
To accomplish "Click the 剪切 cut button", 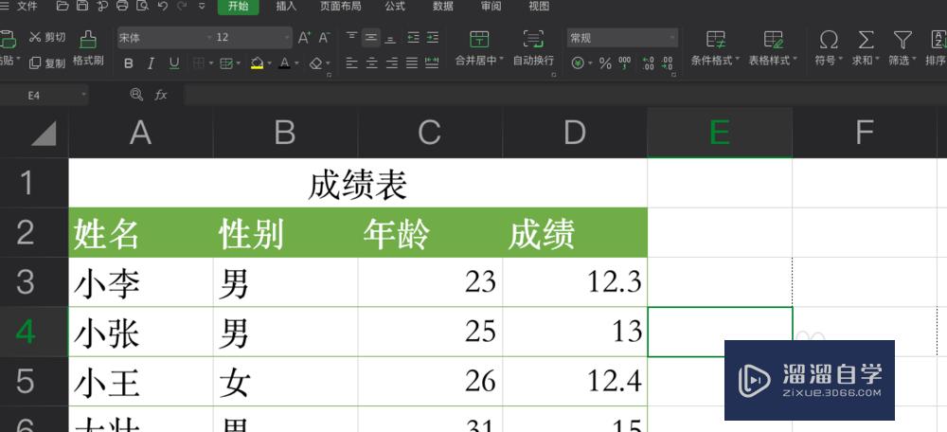I will click(47, 38).
